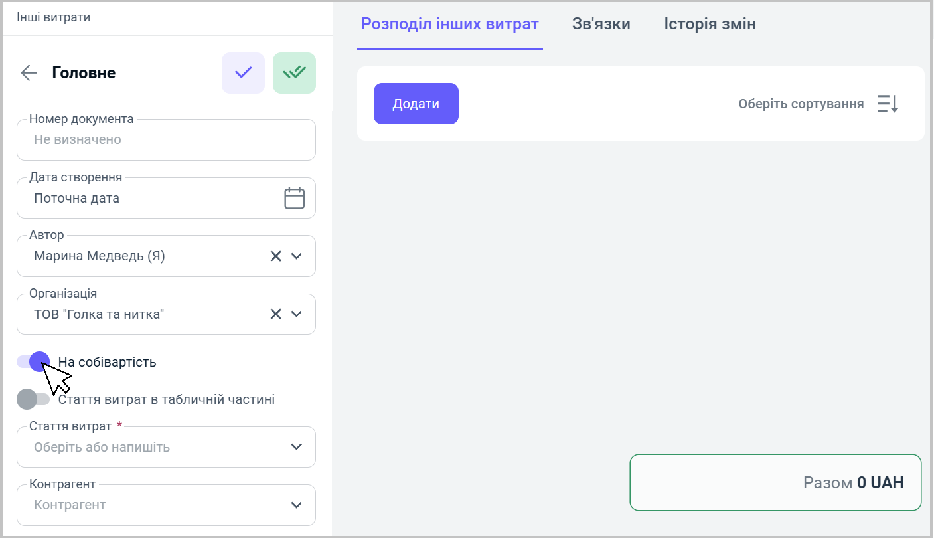Click the Додати button
The width and height of the screenshot is (934, 538).
click(x=416, y=104)
